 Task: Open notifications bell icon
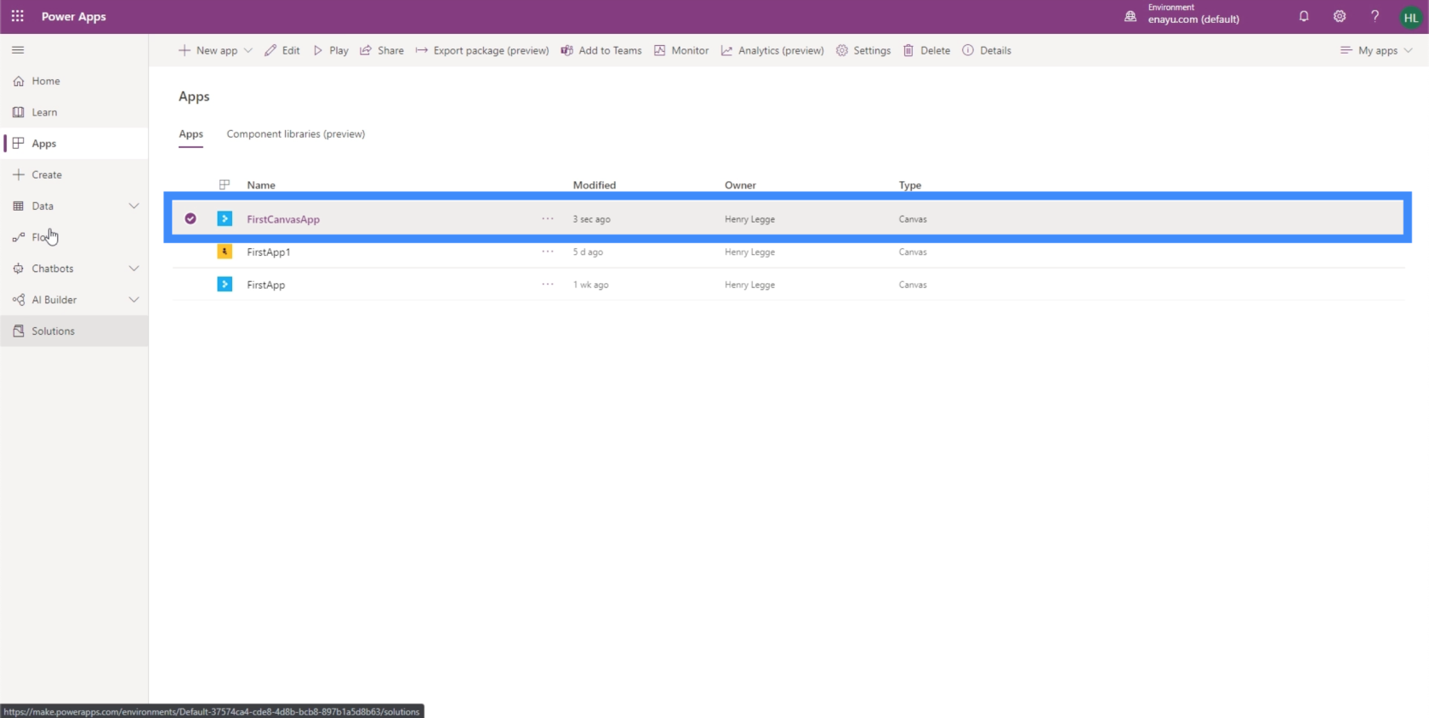tap(1304, 16)
